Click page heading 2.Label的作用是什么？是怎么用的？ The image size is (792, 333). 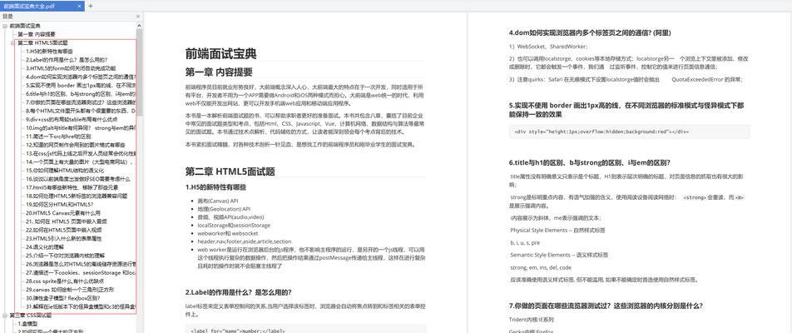pos(238,292)
